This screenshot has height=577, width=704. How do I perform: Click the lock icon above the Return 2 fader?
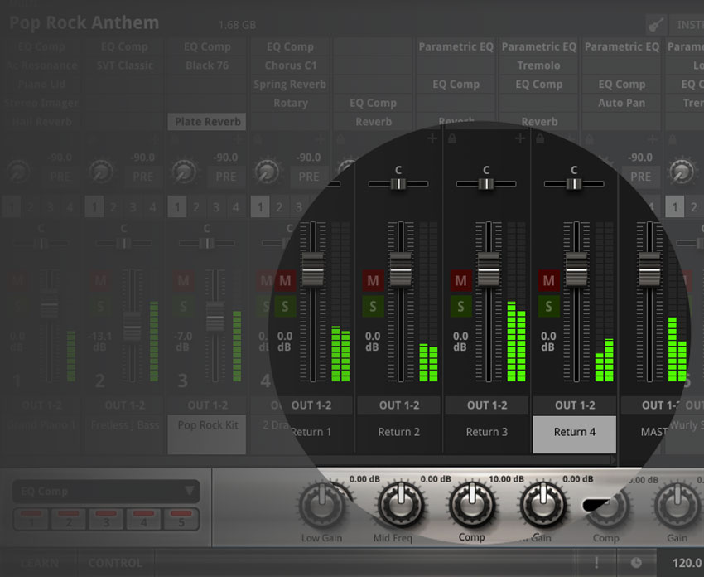pos(452,138)
